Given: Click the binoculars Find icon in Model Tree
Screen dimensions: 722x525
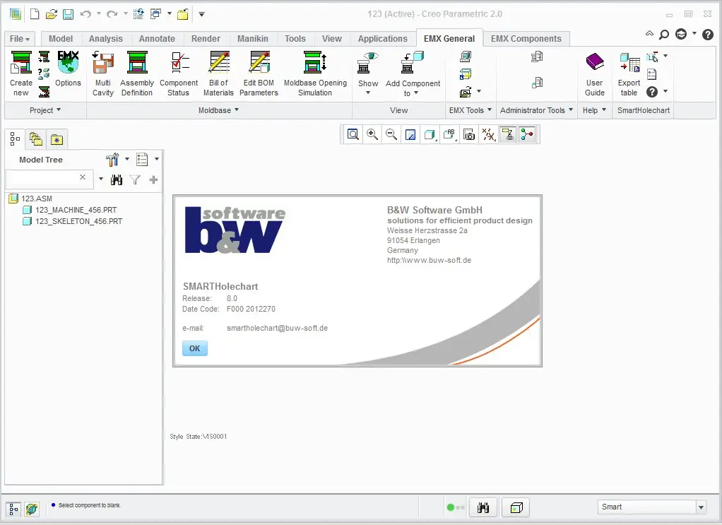Looking at the screenshot, I should (x=117, y=179).
